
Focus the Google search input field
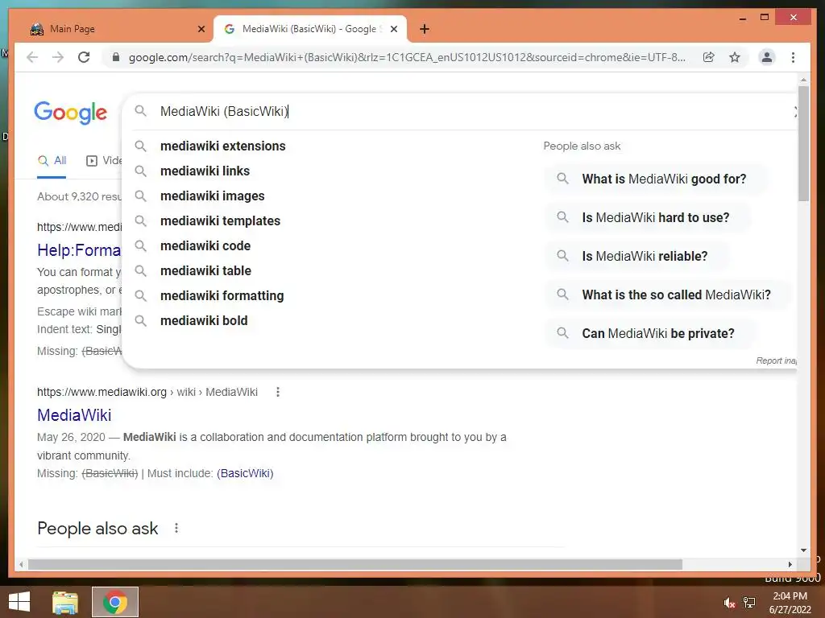463,111
